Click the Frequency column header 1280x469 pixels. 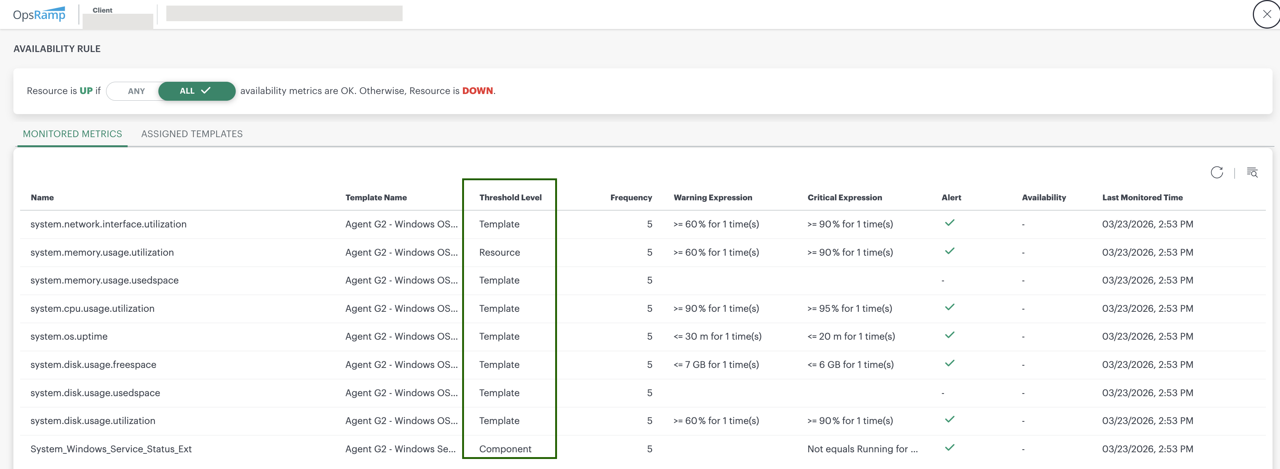(631, 198)
